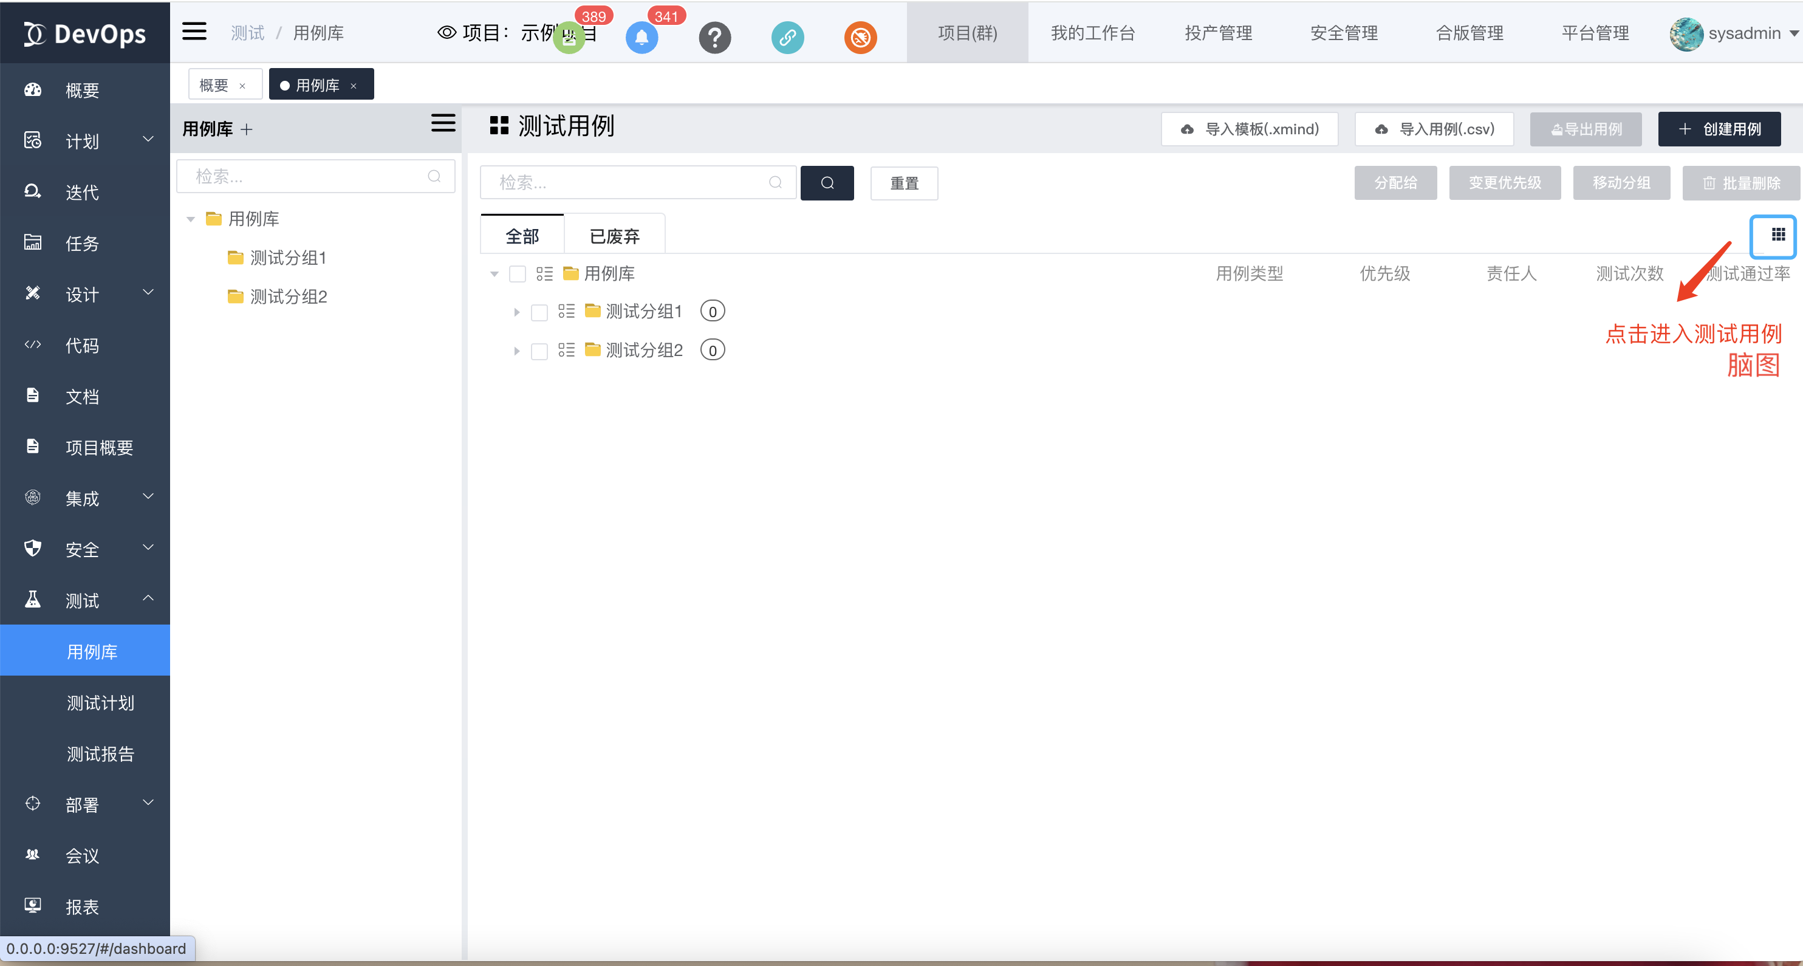Click the dark search magnifier button
1803x966 pixels.
point(827,183)
